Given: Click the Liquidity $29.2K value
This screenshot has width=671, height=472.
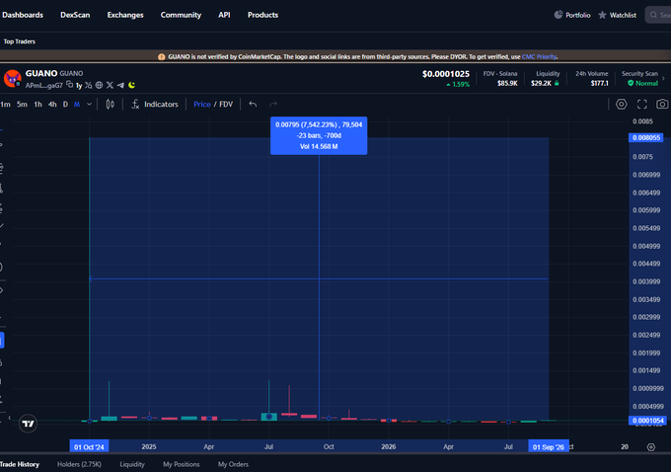Looking at the screenshot, I should coord(541,83).
